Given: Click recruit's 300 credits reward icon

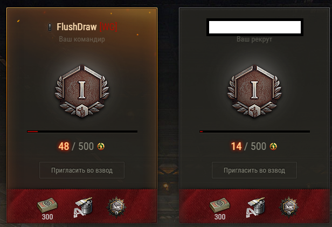Looking at the screenshot, I should coord(220,208).
